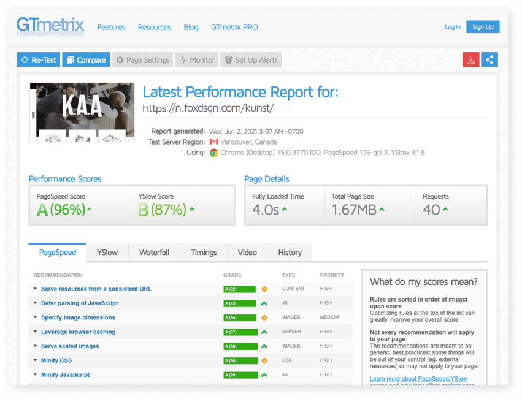Click the green arrow beside YSlow Score
Screen dimensions: 522x399
tap(192, 210)
